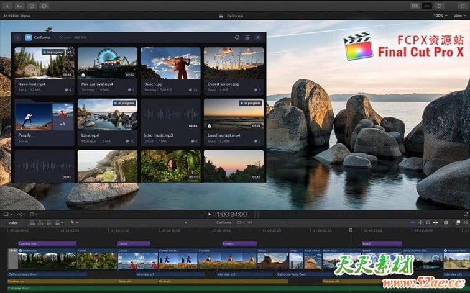Open the View options dropdown
The height and width of the screenshot is (293, 470).
point(459,16)
